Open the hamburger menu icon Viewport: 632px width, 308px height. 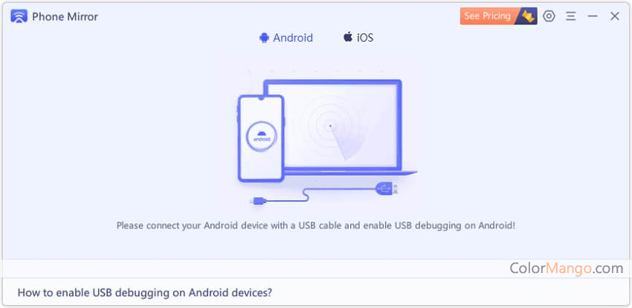(570, 16)
